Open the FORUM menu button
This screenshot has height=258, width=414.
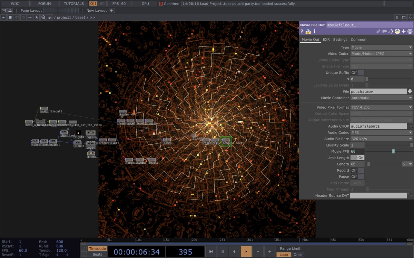[45, 4]
